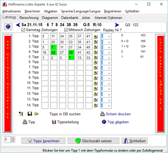The width and height of the screenshot is (168, 153).
Task: Decrease tip count with spinner down arrow
Action: pyautogui.click(x=13, y=141)
